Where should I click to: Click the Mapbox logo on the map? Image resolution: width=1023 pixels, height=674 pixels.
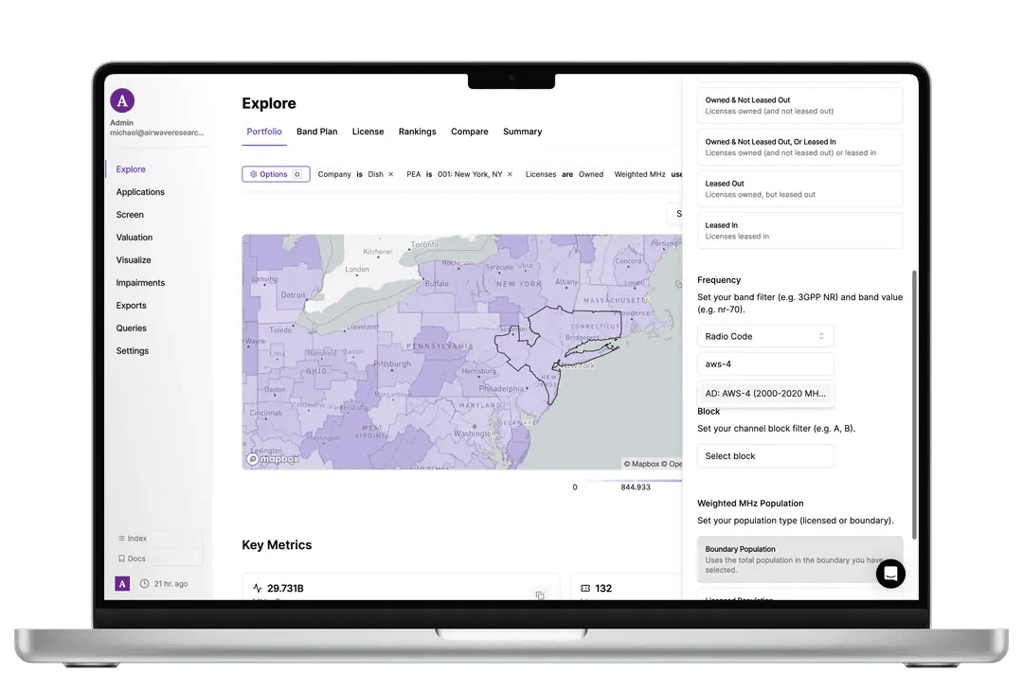point(272,458)
